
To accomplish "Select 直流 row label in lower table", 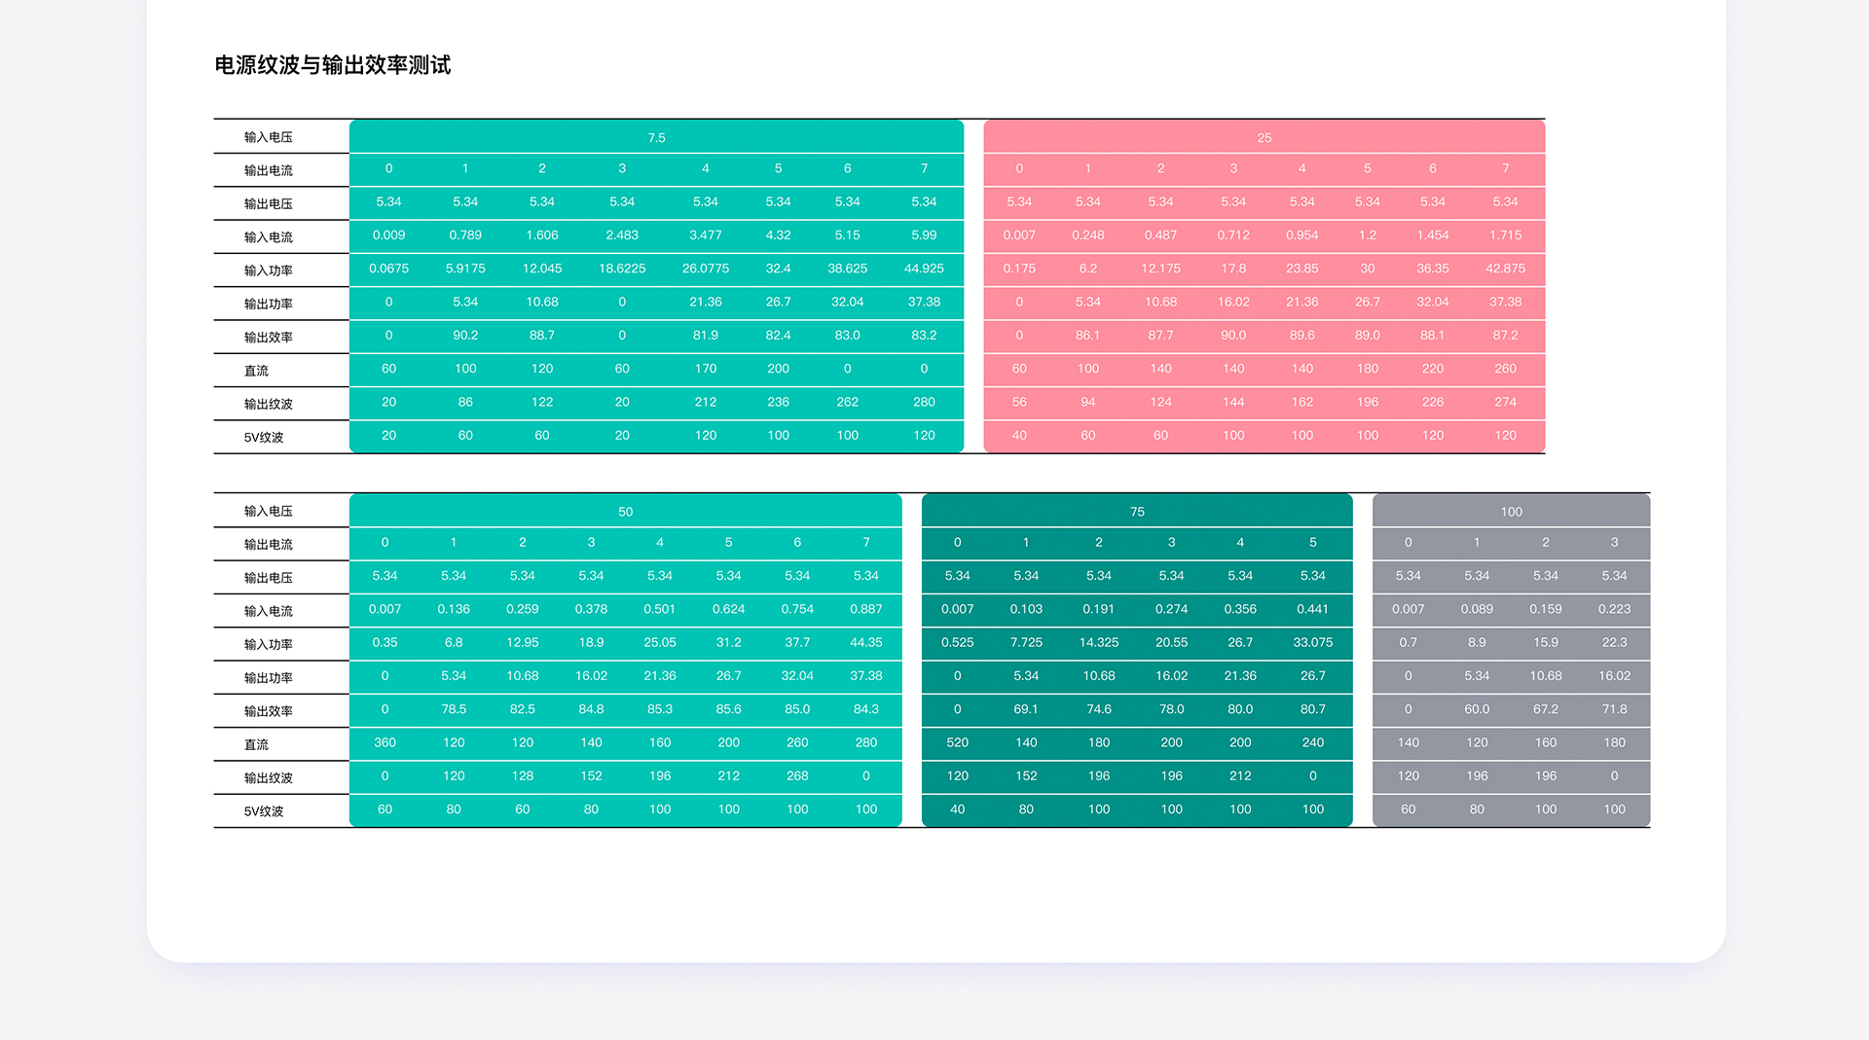I will pyautogui.click(x=256, y=744).
